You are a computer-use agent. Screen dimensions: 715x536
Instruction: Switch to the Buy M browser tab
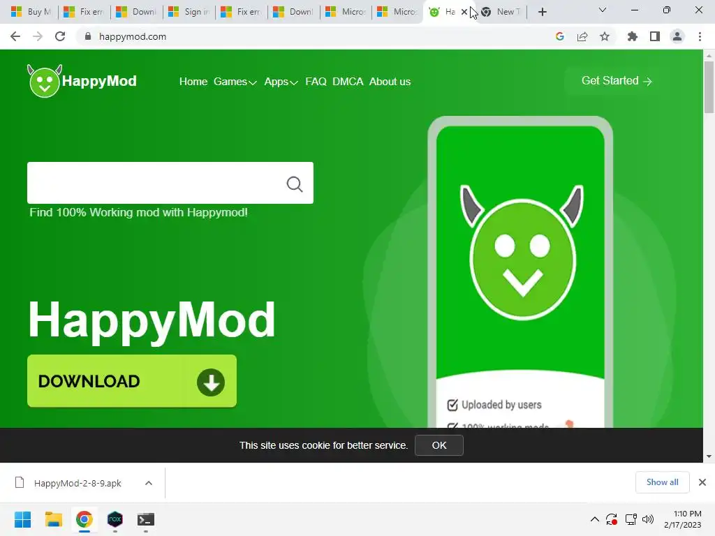(32, 12)
